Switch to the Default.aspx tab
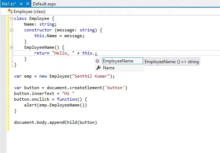The image size is (220, 153). click(x=44, y=4)
